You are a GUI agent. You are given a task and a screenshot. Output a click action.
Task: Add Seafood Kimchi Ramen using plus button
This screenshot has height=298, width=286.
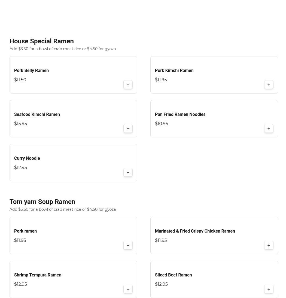128,129
